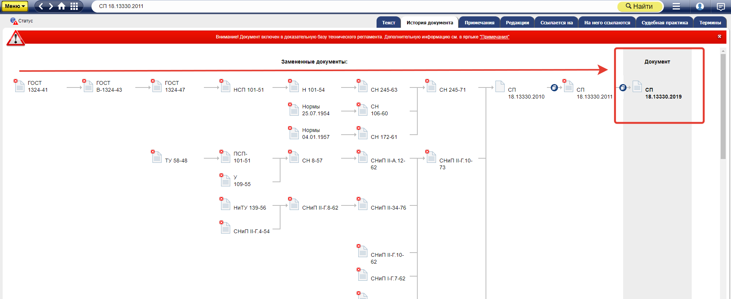This screenshot has width=731, height=299.
Task: Click the Статус info icon
Action: (x=14, y=21)
